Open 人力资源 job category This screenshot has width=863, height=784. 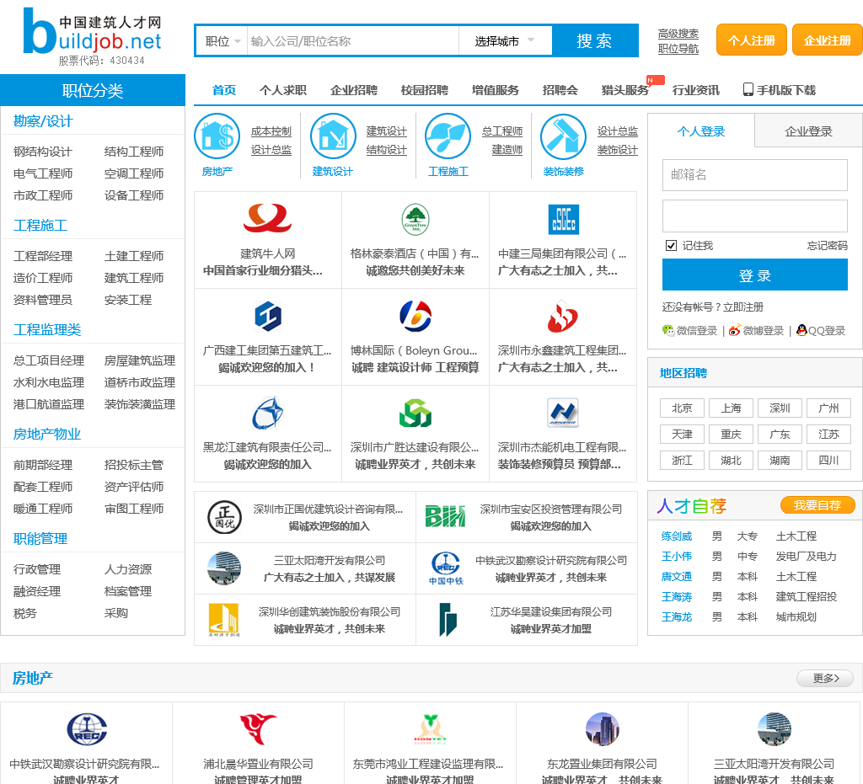point(128,569)
